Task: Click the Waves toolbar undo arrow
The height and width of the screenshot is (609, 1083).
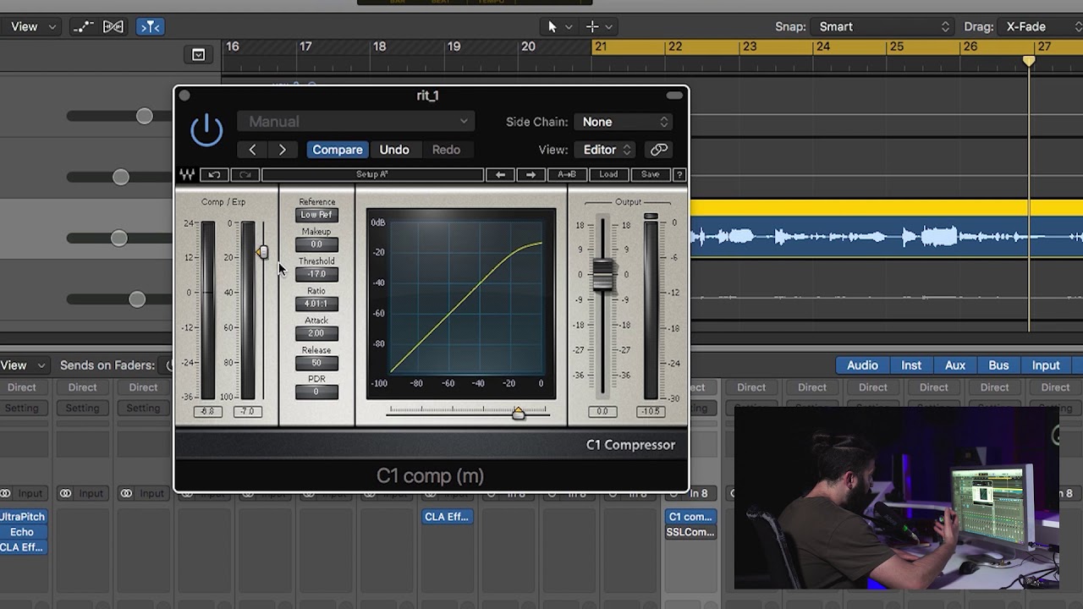Action: (214, 174)
